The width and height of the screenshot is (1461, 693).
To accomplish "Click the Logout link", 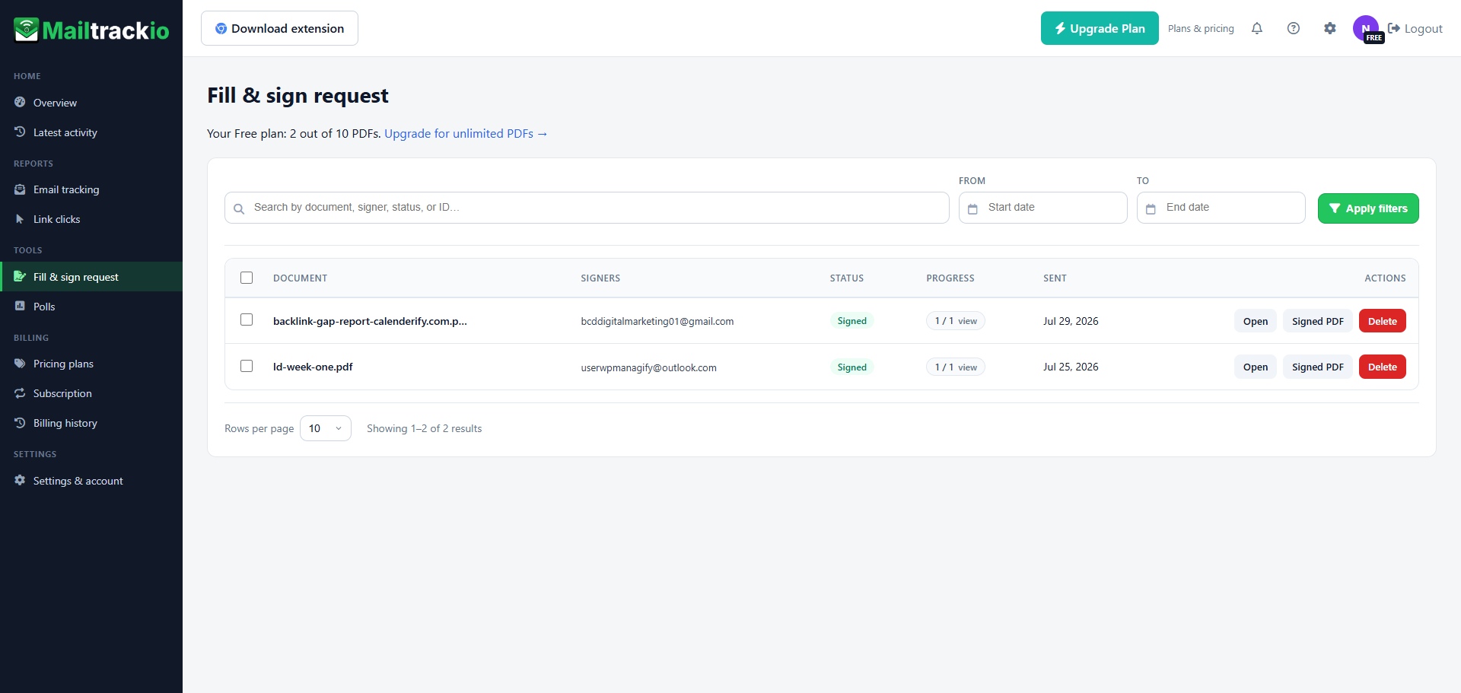I will (1415, 28).
